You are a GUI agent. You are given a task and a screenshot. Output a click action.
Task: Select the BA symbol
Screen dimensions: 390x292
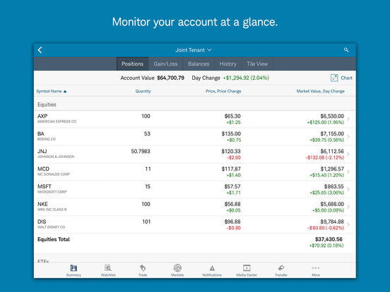tap(41, 133)
